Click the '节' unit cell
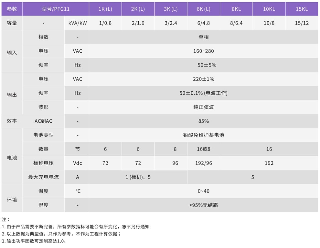 click(77, 149)
